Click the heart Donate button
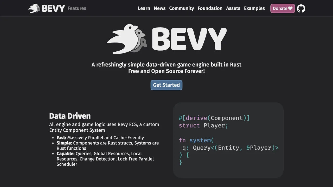Screen dimensions: 333x187 283,8
